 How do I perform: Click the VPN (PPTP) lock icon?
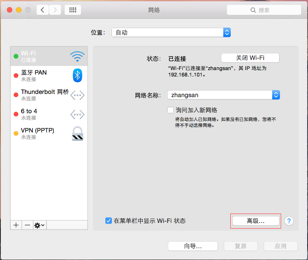point(77,133)
